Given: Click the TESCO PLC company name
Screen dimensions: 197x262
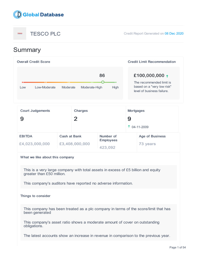Looking at the screenshot, I should [x=45, y=34].
